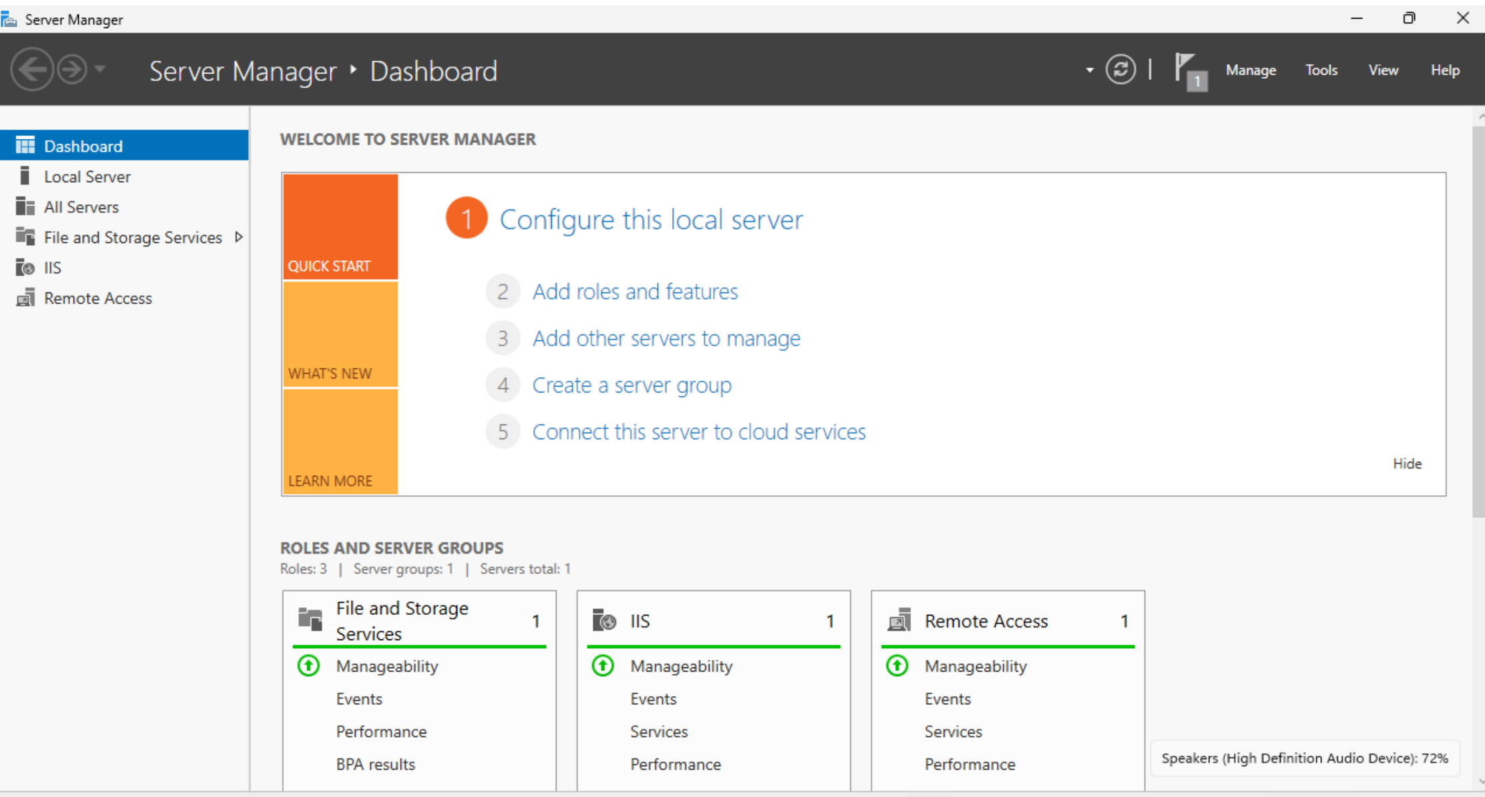Image resolution: width=1485 pixels, height=797 pixels.
Task: Click the Local Server sidebar icon
Action: point(25,176)
